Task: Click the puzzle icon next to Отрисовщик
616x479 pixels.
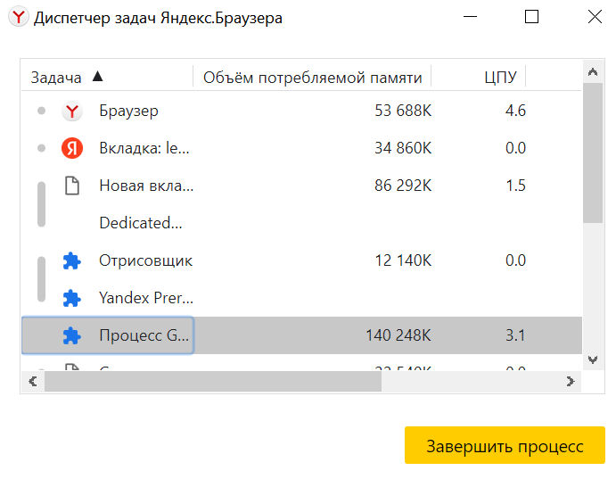Action: (x=72, y=260)
